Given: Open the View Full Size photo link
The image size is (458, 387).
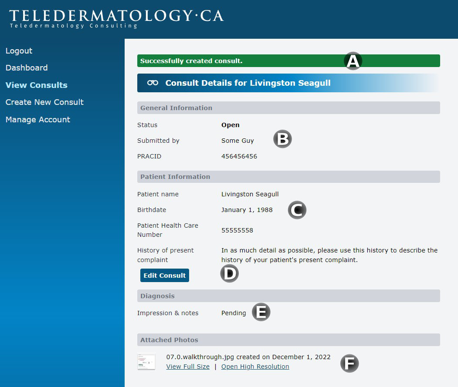Looking at the screenshot, I should 188,367.
